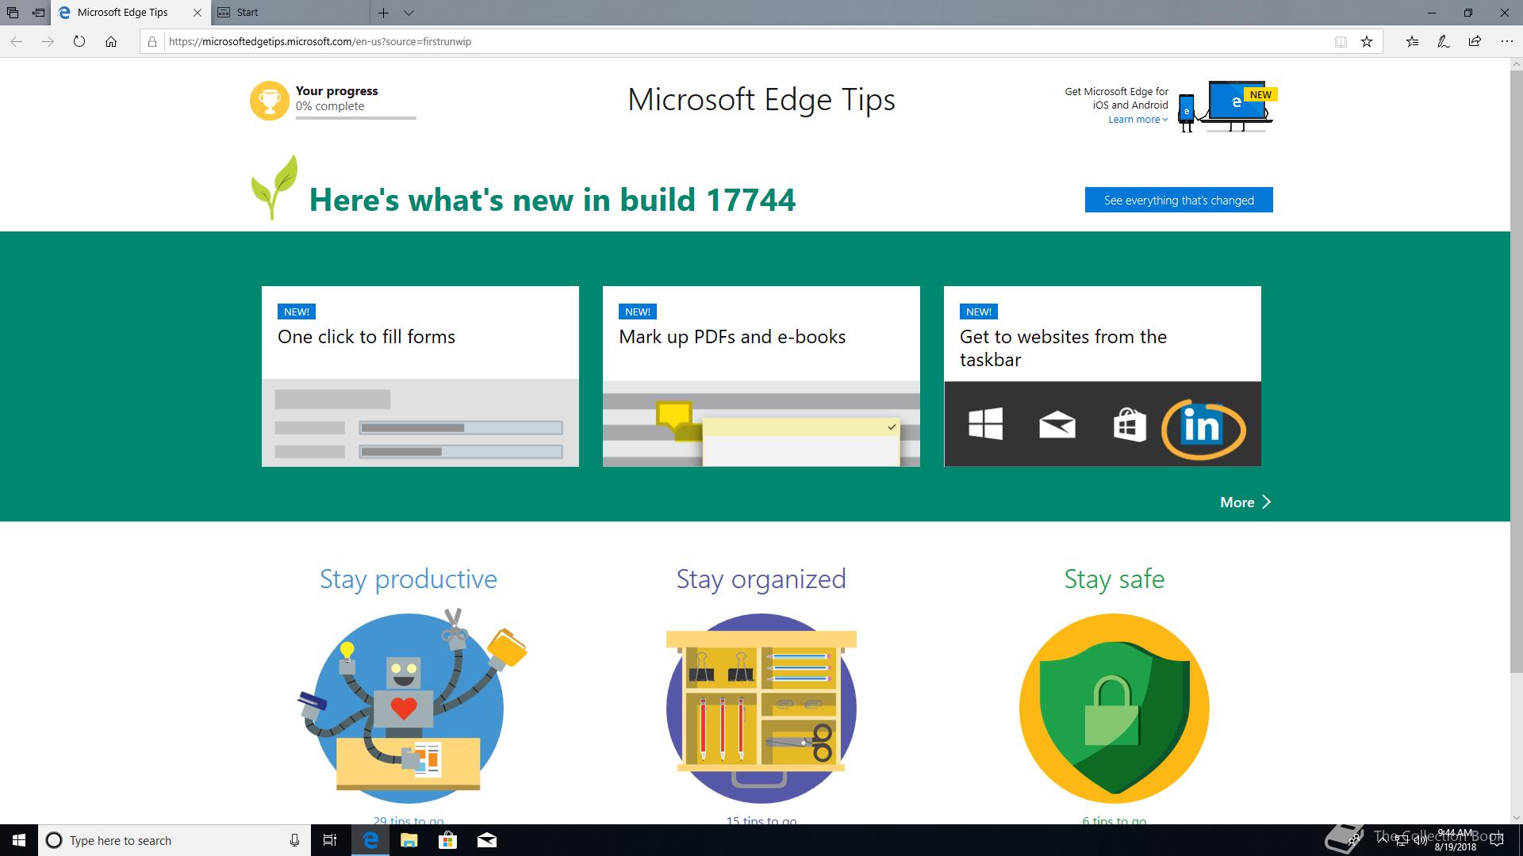The height and width of the screenshot is (856, 1523).
Task: Refresh the current page
Action: click(x=79, y=41)
